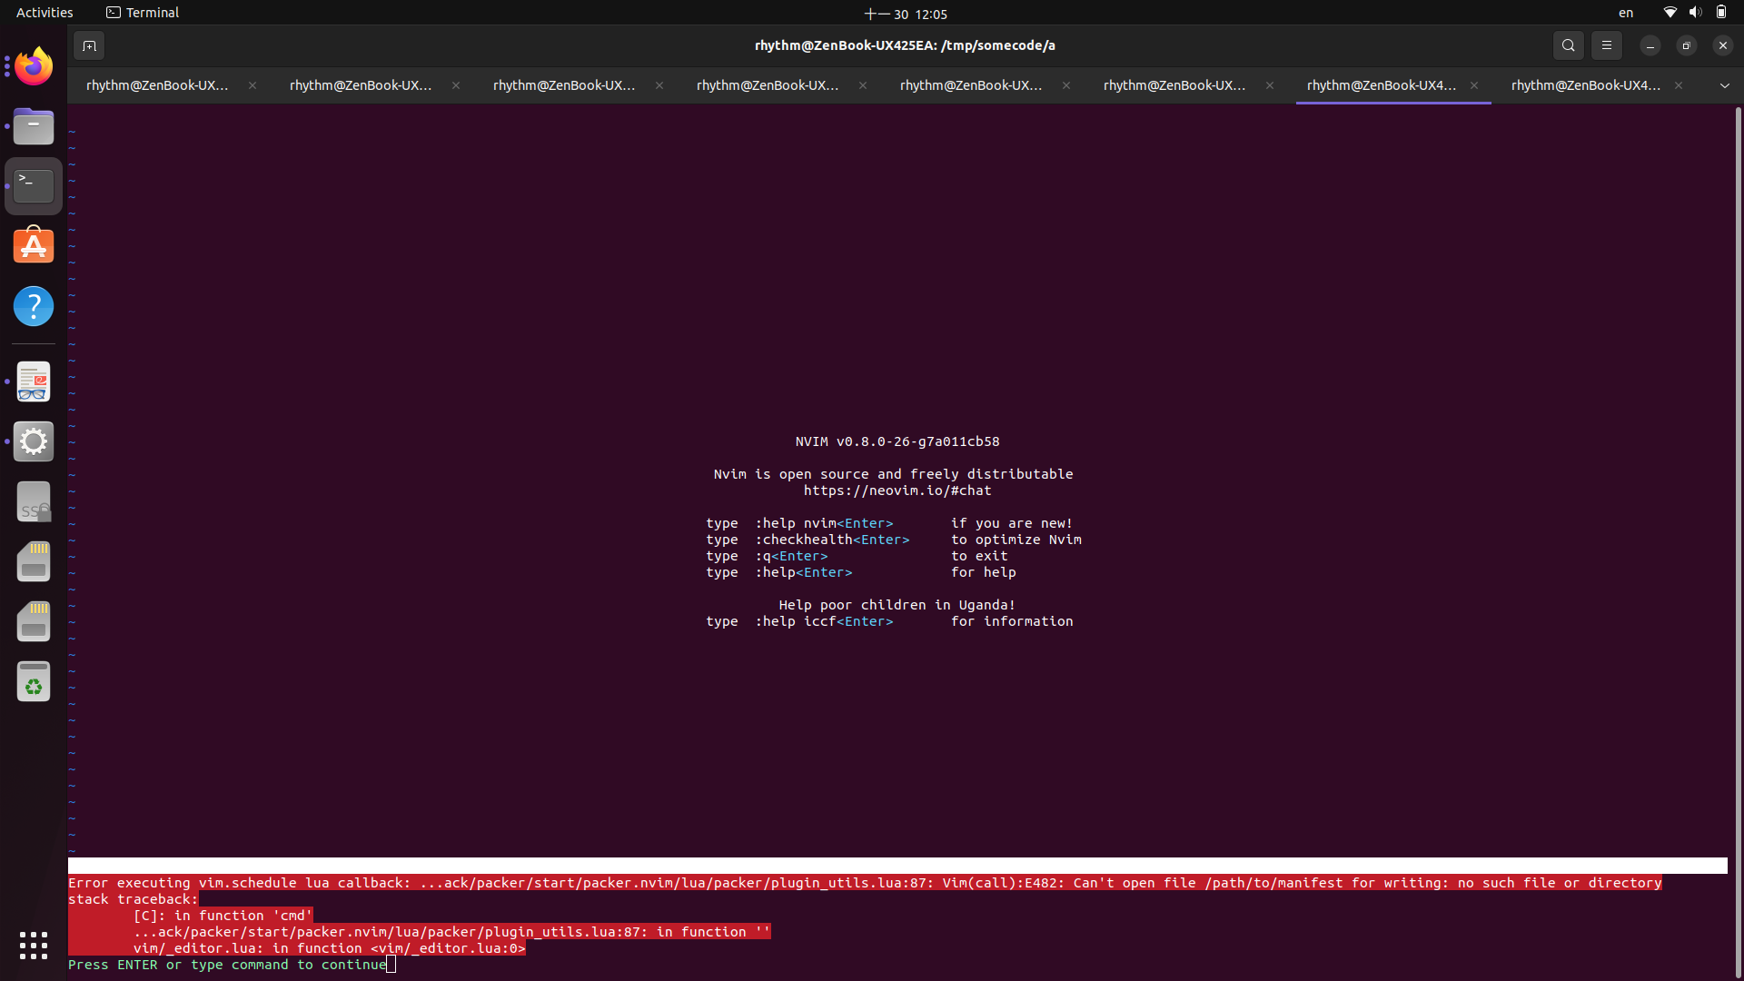Open the document viewer from the dock
The width and height of the screenshot is (1744, 981).
pyautogui.click(x=33, y=381)
